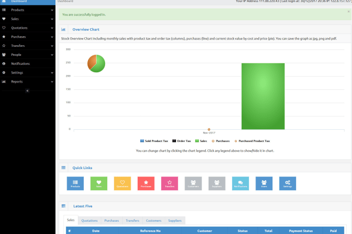
Task: Sort table by Status column header
Action: [243, 231]
